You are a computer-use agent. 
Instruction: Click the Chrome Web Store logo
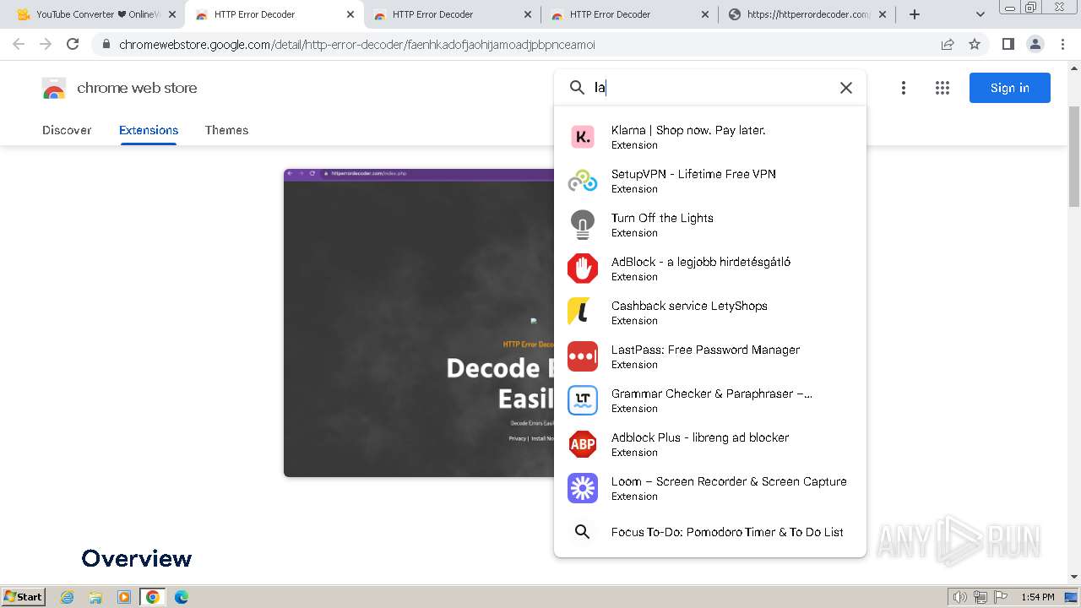click(54, 88)
